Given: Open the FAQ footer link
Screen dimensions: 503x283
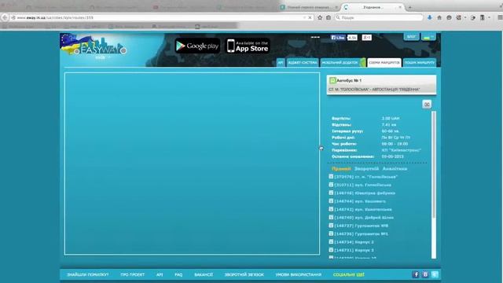Looking at the screenshot, I should coord(178,274).
